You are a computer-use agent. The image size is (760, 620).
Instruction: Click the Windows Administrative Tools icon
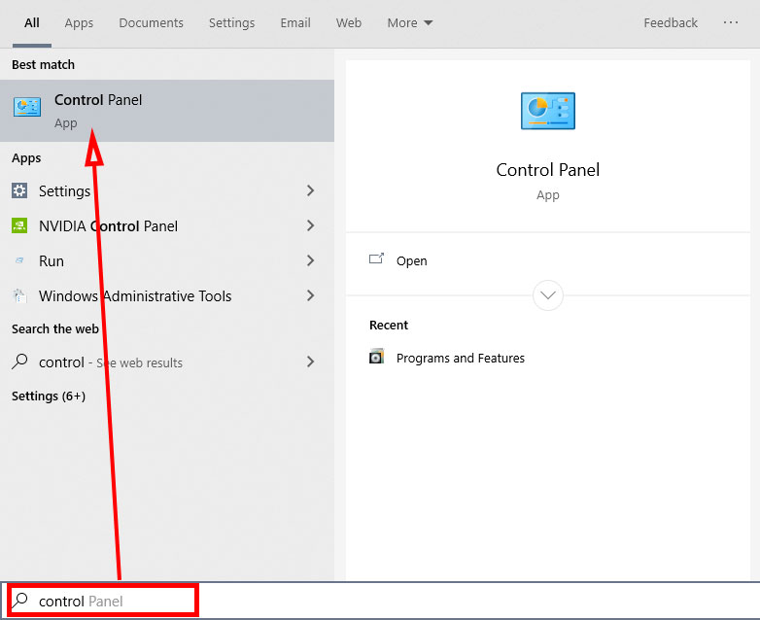point(19,295)
